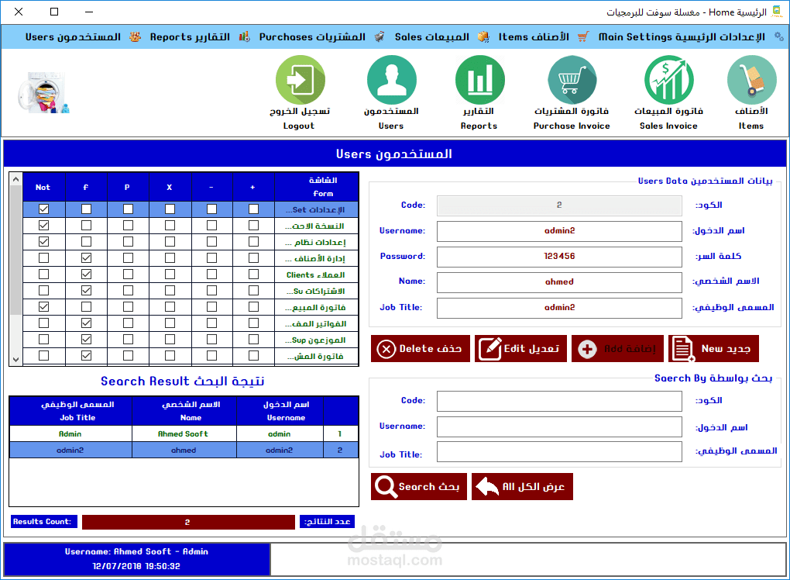
Task: Uncheck the Not checkbox for Set form row
Action: pyautogui.click(x=44, y=209)
